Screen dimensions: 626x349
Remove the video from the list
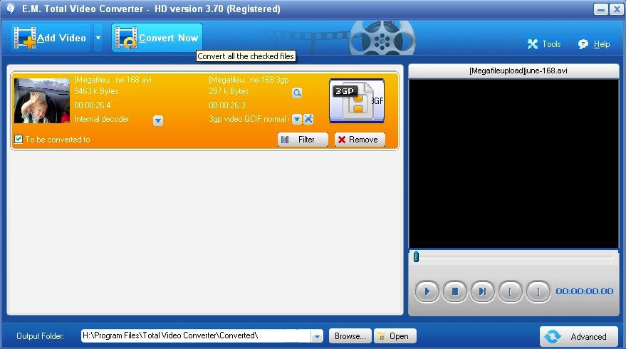click(360, 140)
